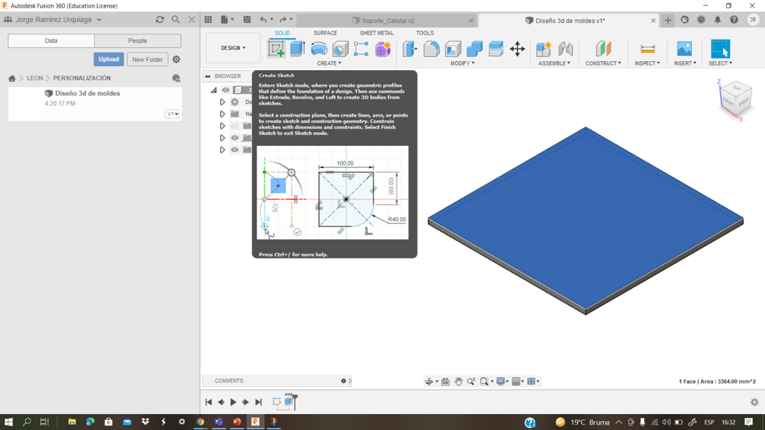Toggle the eye icon of the last browser folder

[x=235, y=150]
